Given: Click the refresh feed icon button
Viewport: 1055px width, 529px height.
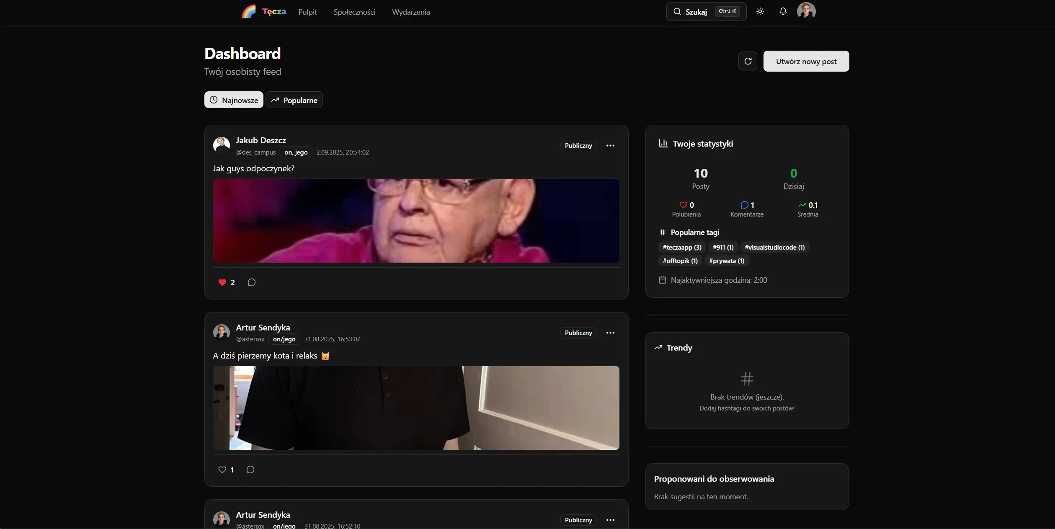Looking at the screenshot, I should 748,62.
